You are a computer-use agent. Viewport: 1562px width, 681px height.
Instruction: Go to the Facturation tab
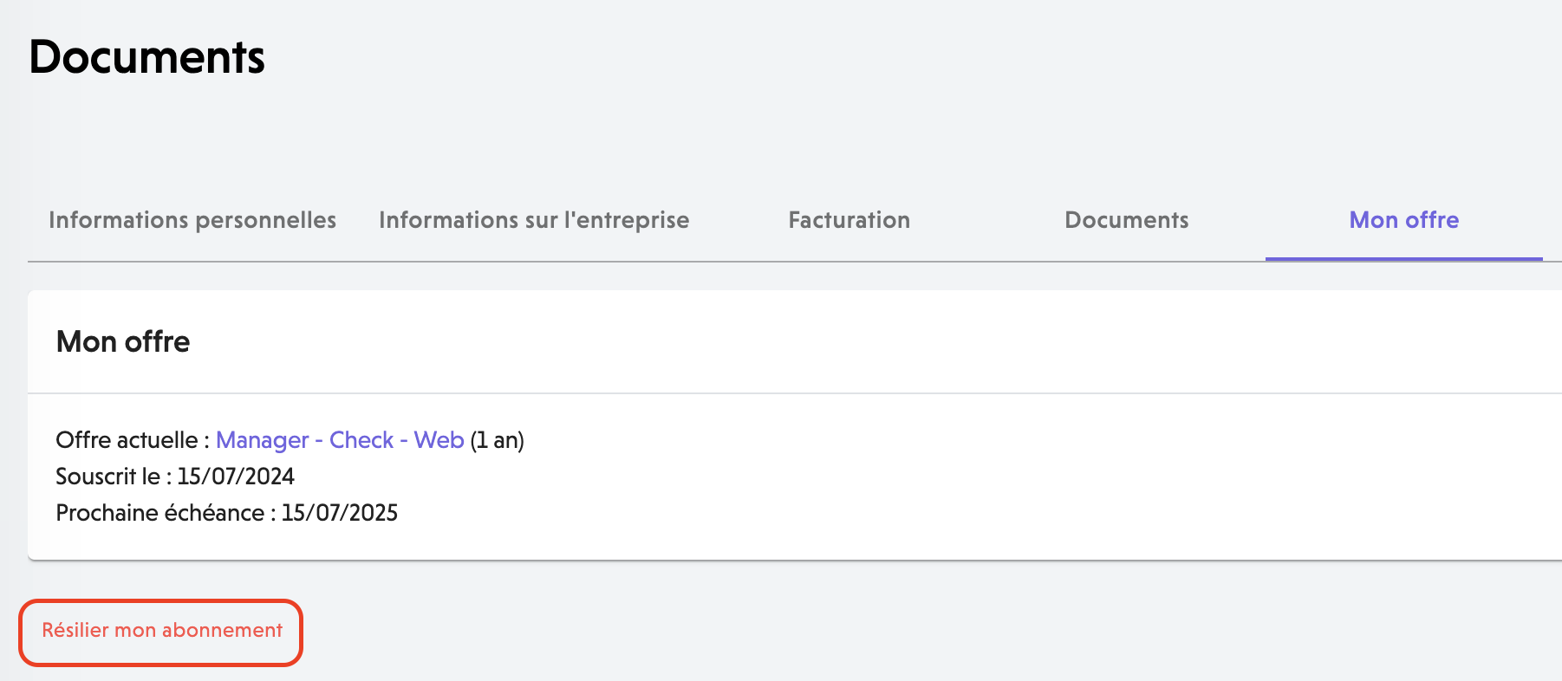[x=849, y=220]
